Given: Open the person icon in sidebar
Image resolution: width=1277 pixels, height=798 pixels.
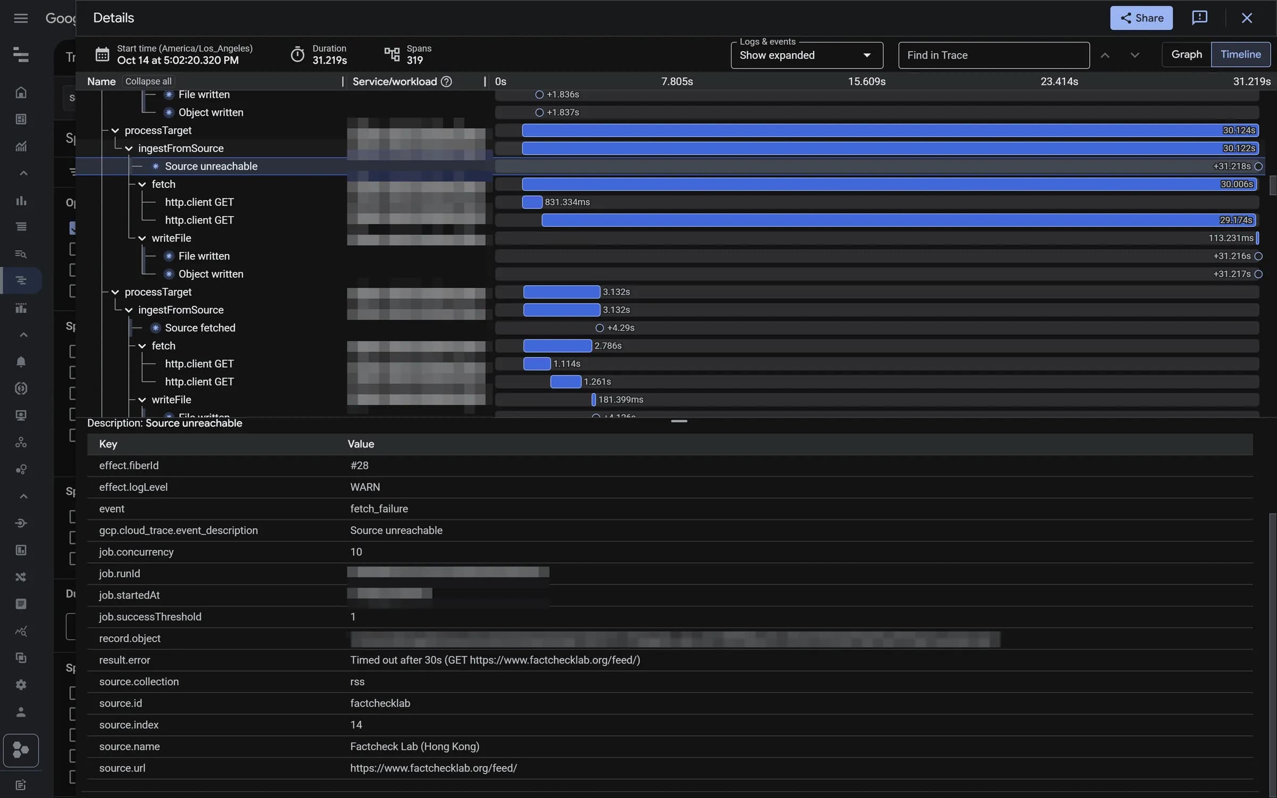Looking at the screenshot, I should click(21, 712).
